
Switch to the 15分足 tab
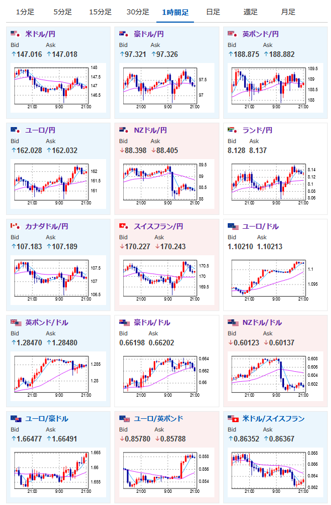(100, 12)
